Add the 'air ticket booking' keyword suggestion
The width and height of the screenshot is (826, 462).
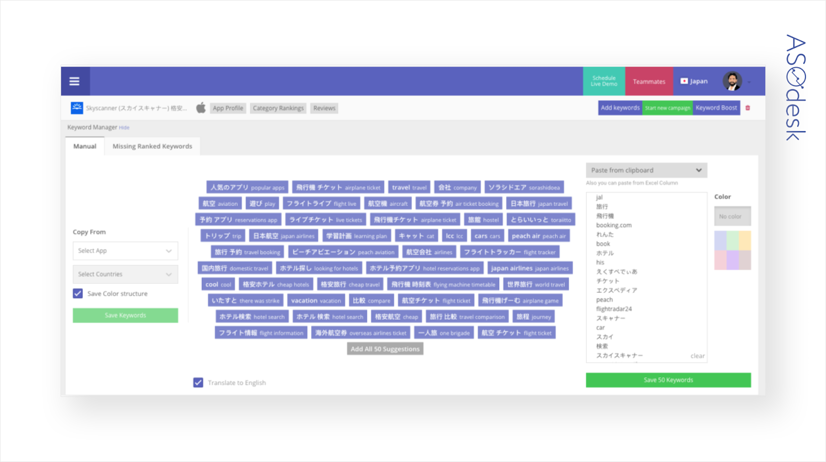[x=459, y=203]
